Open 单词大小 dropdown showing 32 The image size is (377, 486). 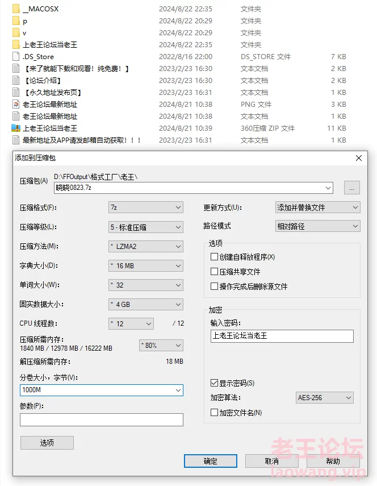click(x=146, y=285)
